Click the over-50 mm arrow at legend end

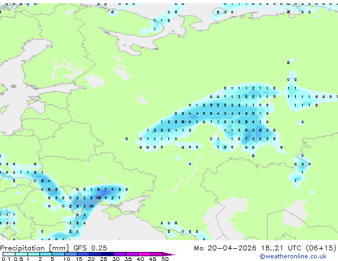(x=169, y=254)
